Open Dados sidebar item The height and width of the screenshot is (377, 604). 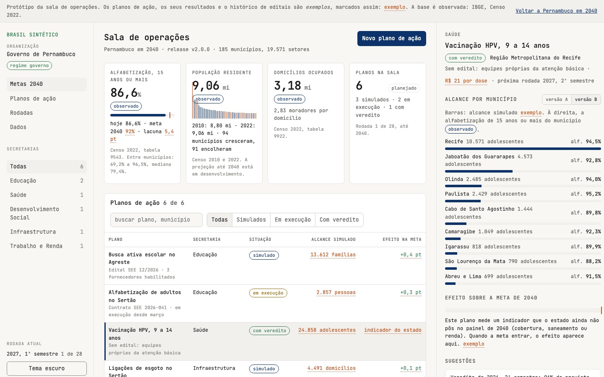click(47, 127)
